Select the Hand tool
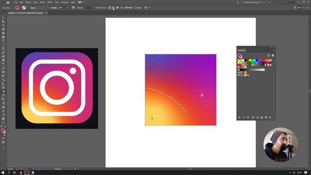Viewport: 311px width, 175px height. (x=3, y=119)
